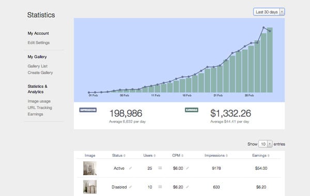Click the Disabled status text
This screenshot has width=310, height=196.
pyautogui.click(x=119, y=187)
